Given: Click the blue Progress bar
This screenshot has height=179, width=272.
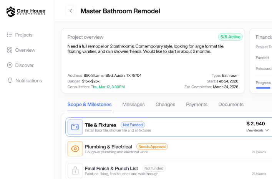Looking at the screenshot, I should coord(263,88).
